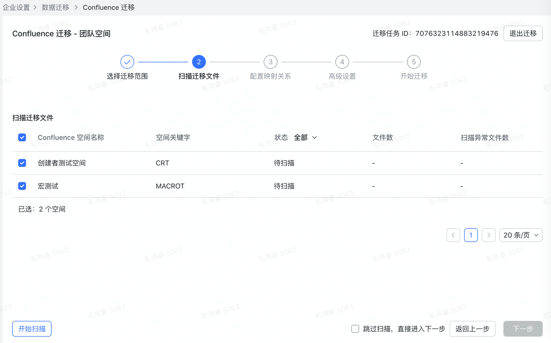The height and width of the screenshot is (343, 551).
Task: Click the step 4 circle icon
Action: (x=342, y=62)
